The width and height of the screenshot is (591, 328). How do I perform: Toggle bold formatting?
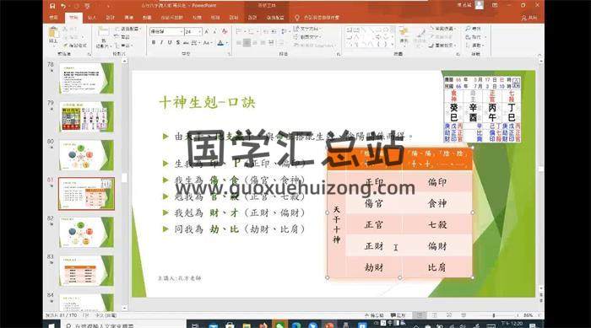tap(154, 43)
